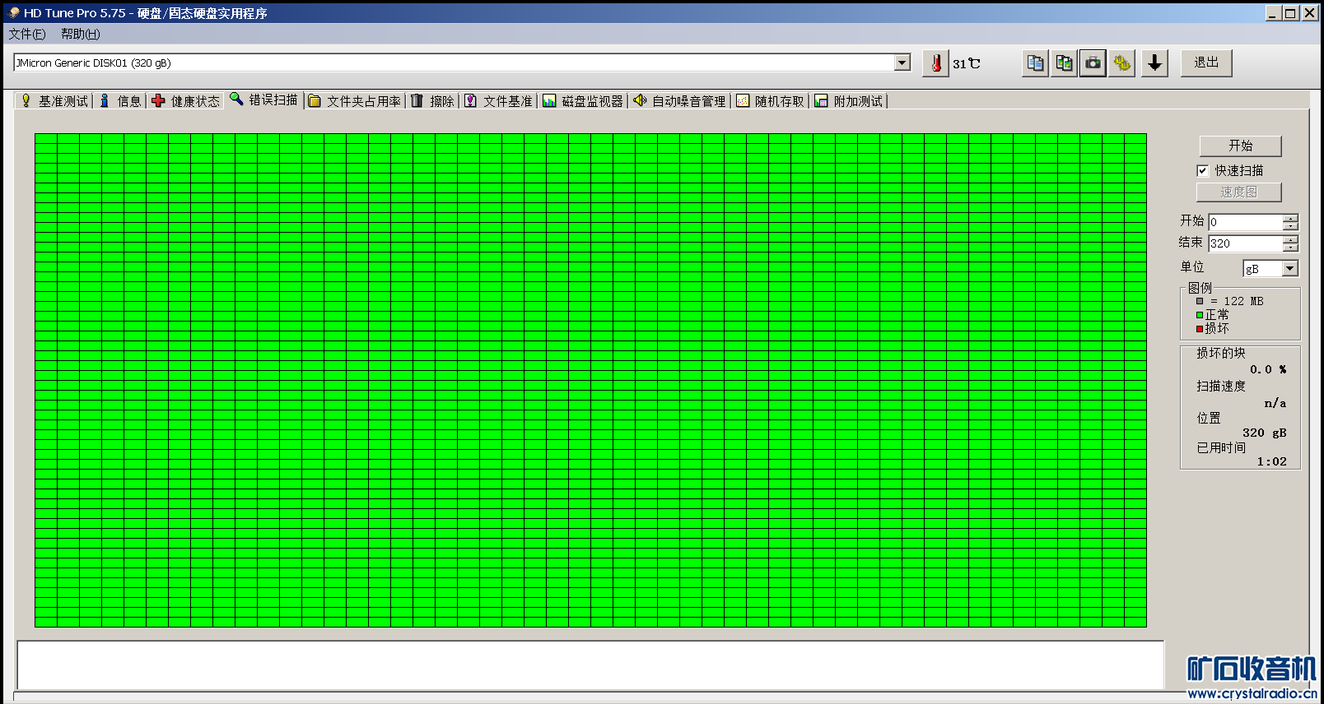Click the 已用时间 label
This screenshot has width=1324, height=704.
point(1220,447)
